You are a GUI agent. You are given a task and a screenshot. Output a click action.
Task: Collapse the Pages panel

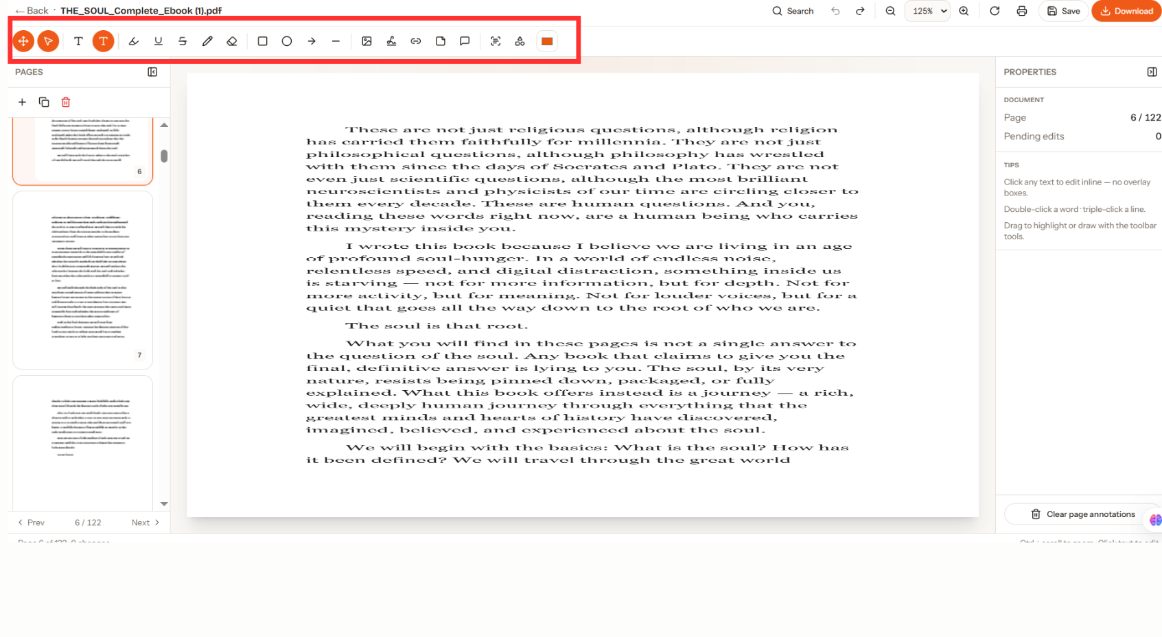pyautogui.click(x=152, y=72)
